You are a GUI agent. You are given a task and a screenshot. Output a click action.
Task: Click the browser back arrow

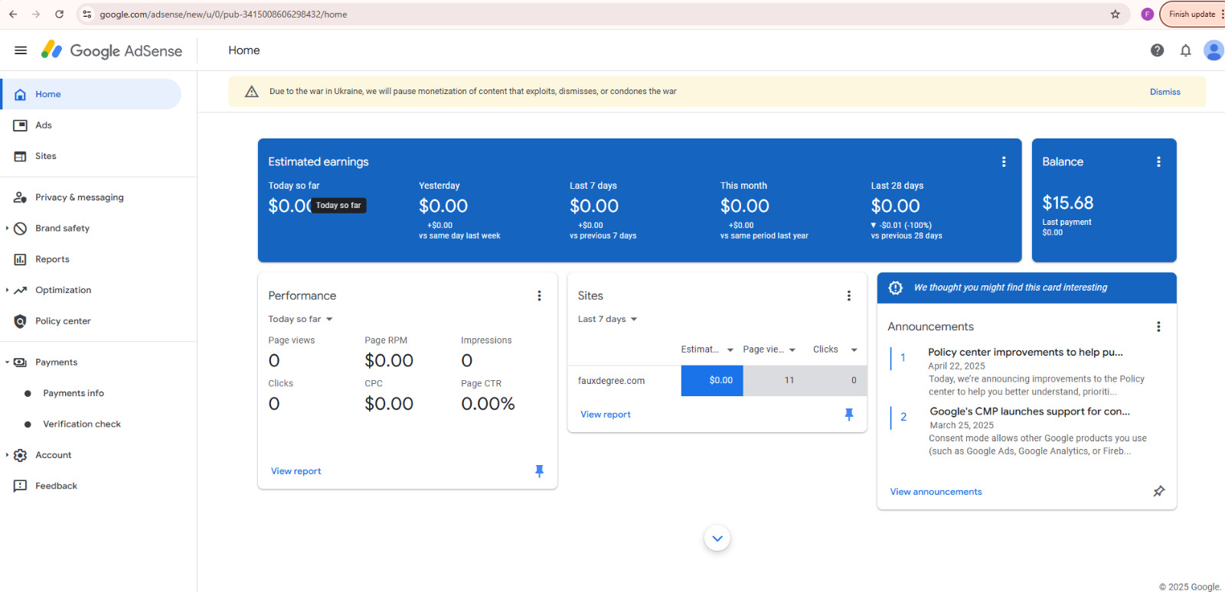pos(13,14)
